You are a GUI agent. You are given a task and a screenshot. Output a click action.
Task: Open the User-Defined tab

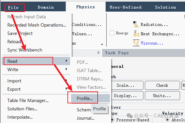coord(126,7)
